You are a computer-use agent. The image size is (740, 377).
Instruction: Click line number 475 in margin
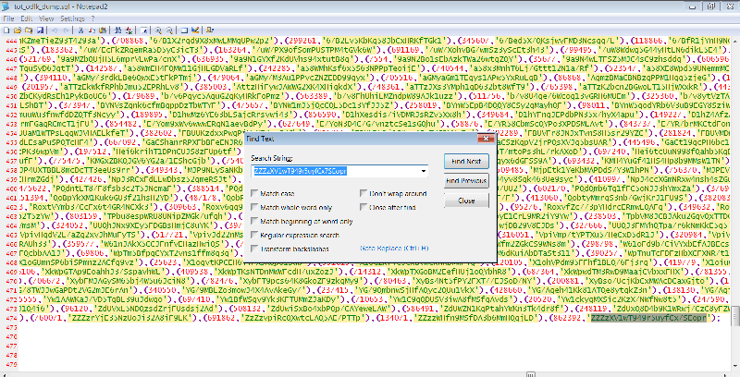pyautogui.click(x=11, y=327)
